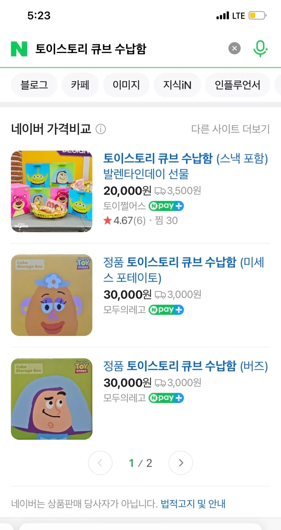
Task: Tap the search field containing 토이스토리 큐브 수납함
Action: click(x=129, y=49)
